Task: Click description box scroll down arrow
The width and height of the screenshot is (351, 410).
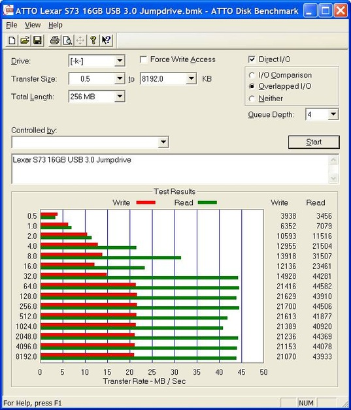Action: [333, 178]
